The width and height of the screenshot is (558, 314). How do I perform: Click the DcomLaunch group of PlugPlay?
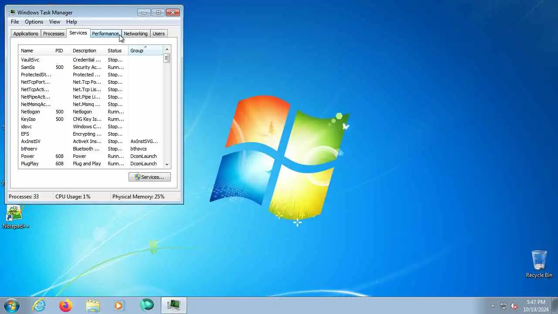point(143,164)
